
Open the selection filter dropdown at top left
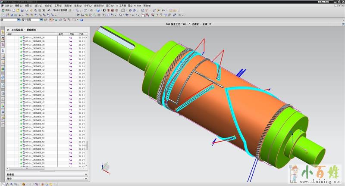point(18,20)
